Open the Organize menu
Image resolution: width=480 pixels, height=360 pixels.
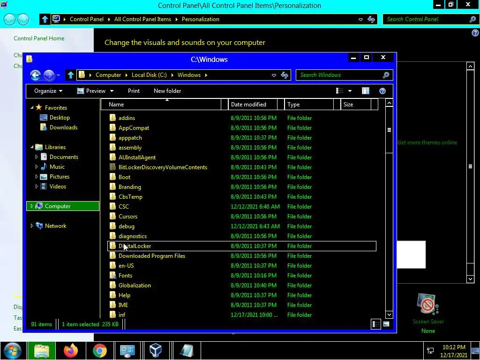[48, 91]
